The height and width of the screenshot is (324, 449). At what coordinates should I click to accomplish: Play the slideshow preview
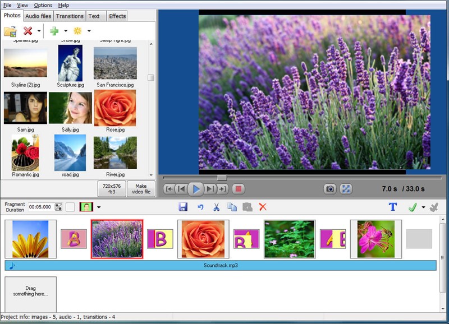point(196,189)
